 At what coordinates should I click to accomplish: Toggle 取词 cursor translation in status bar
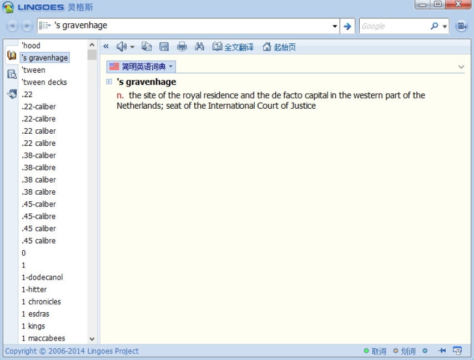click(x=375, y=351)
